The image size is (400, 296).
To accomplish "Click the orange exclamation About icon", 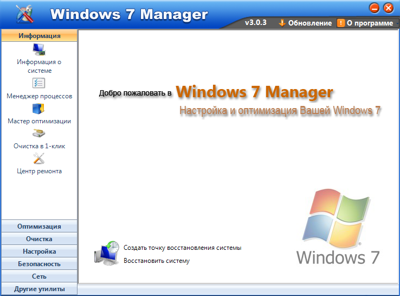I will [340, 23].
